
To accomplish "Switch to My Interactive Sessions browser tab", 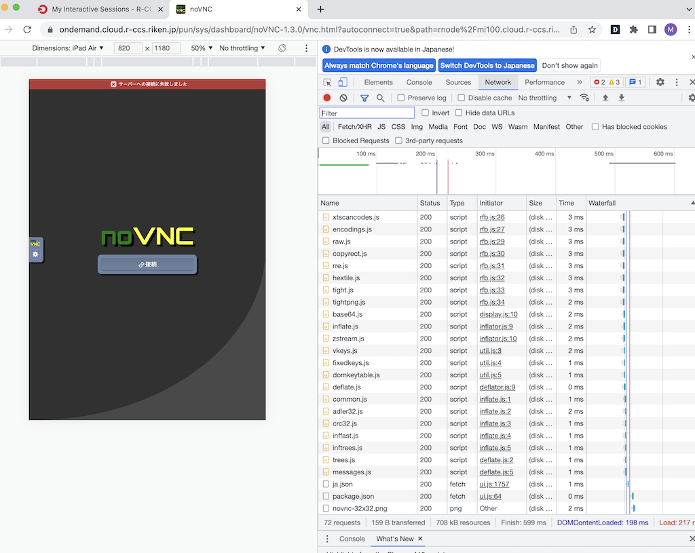I will click(x=102, y=9).
